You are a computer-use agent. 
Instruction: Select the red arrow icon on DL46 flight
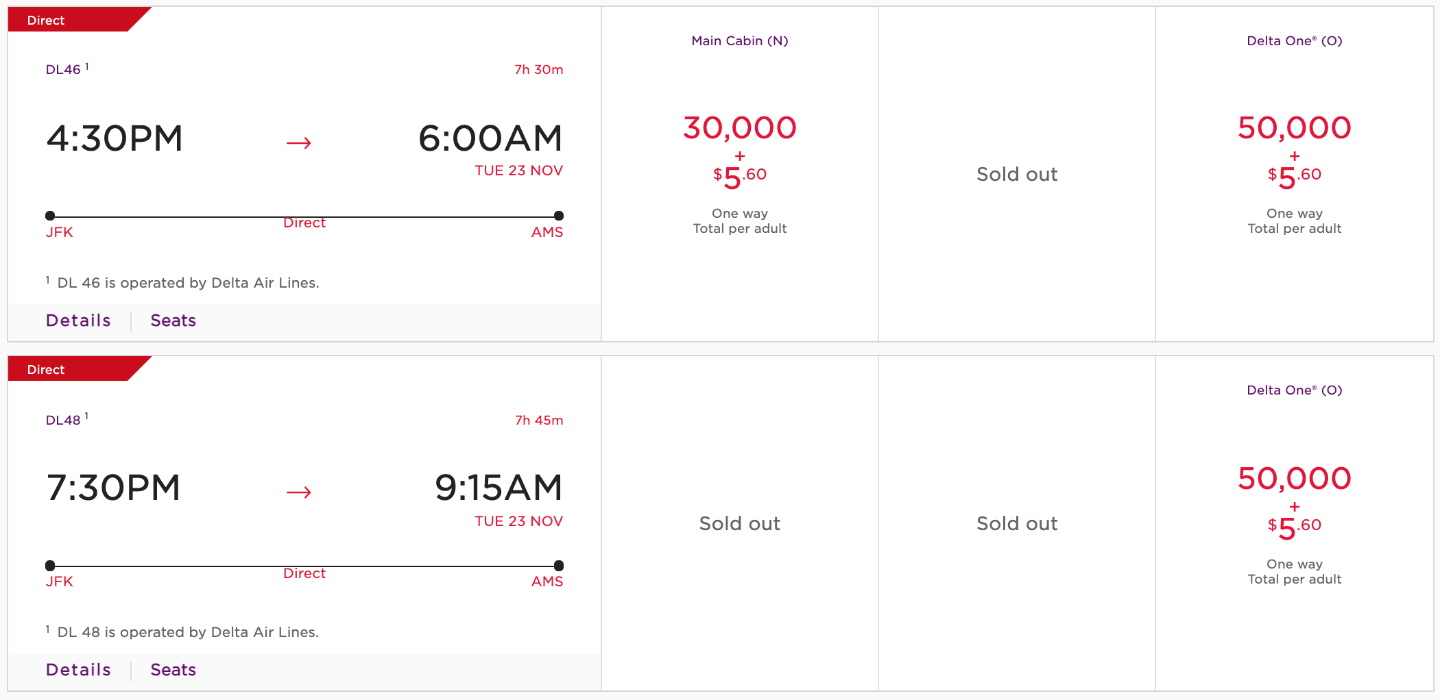point(298,142)
